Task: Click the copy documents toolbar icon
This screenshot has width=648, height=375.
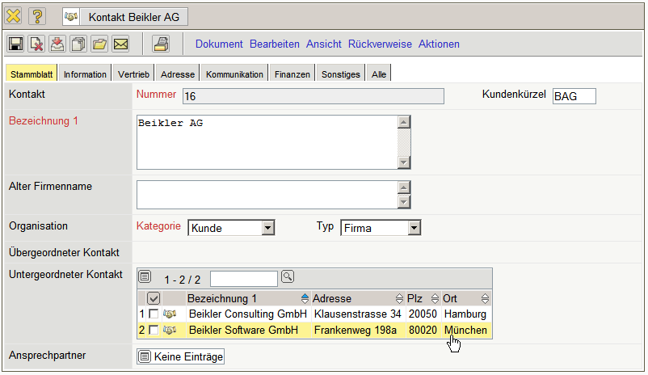Action: (78, 44)
